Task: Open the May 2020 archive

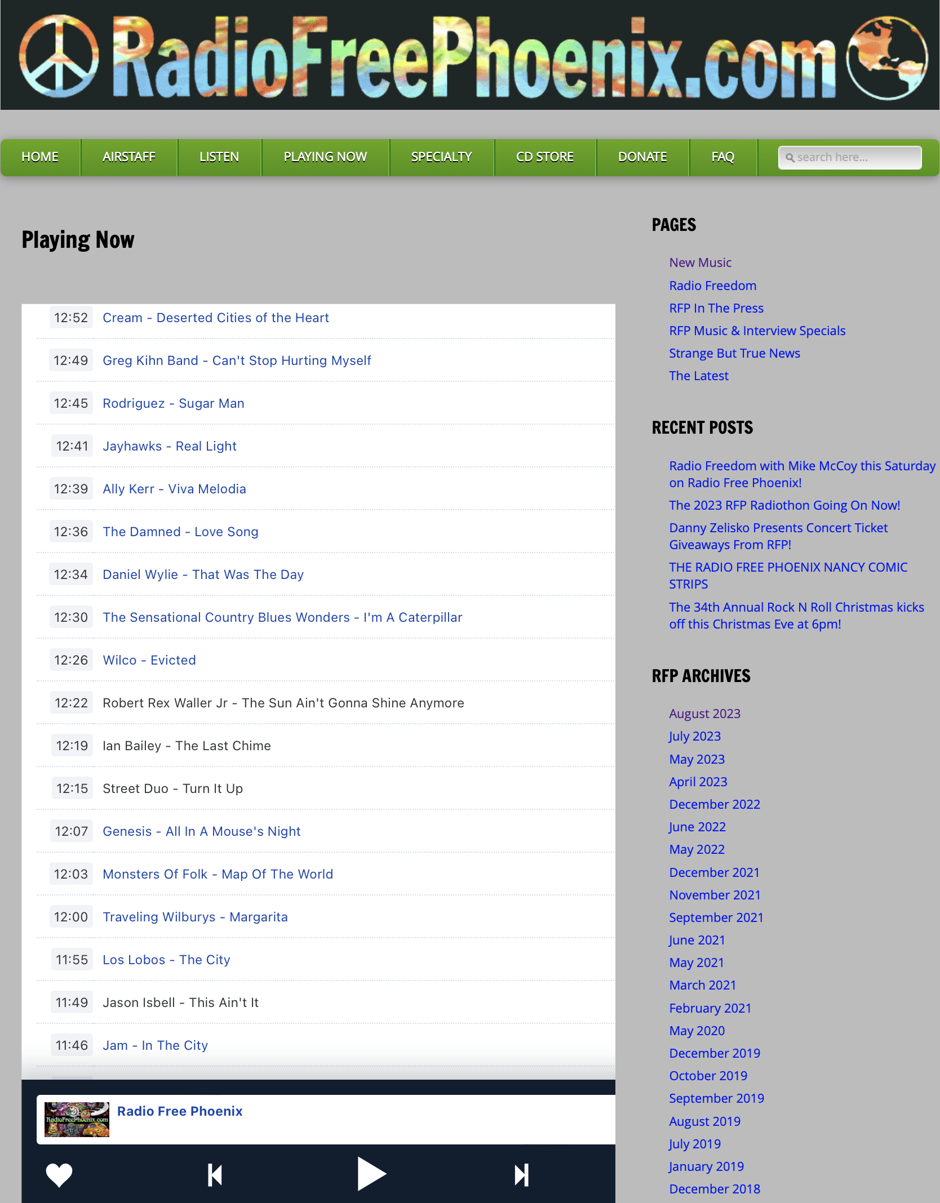Action: click(x=697, y=1031)
